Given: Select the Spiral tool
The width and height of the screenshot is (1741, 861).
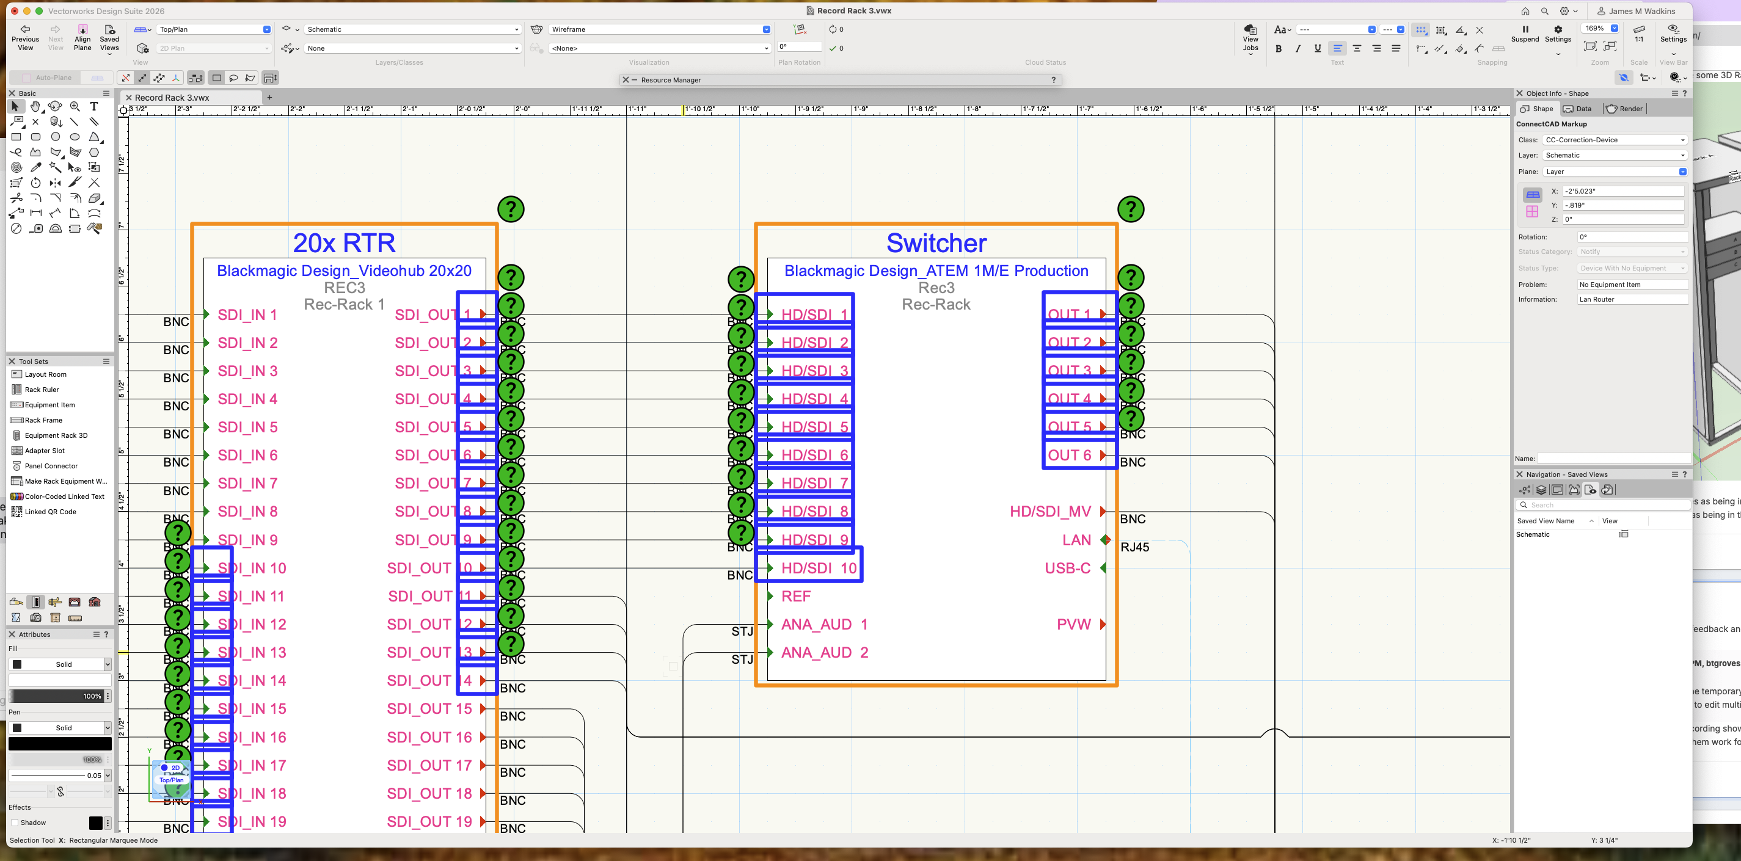Looking at the screenshot, I should click(x=16, y=167).
